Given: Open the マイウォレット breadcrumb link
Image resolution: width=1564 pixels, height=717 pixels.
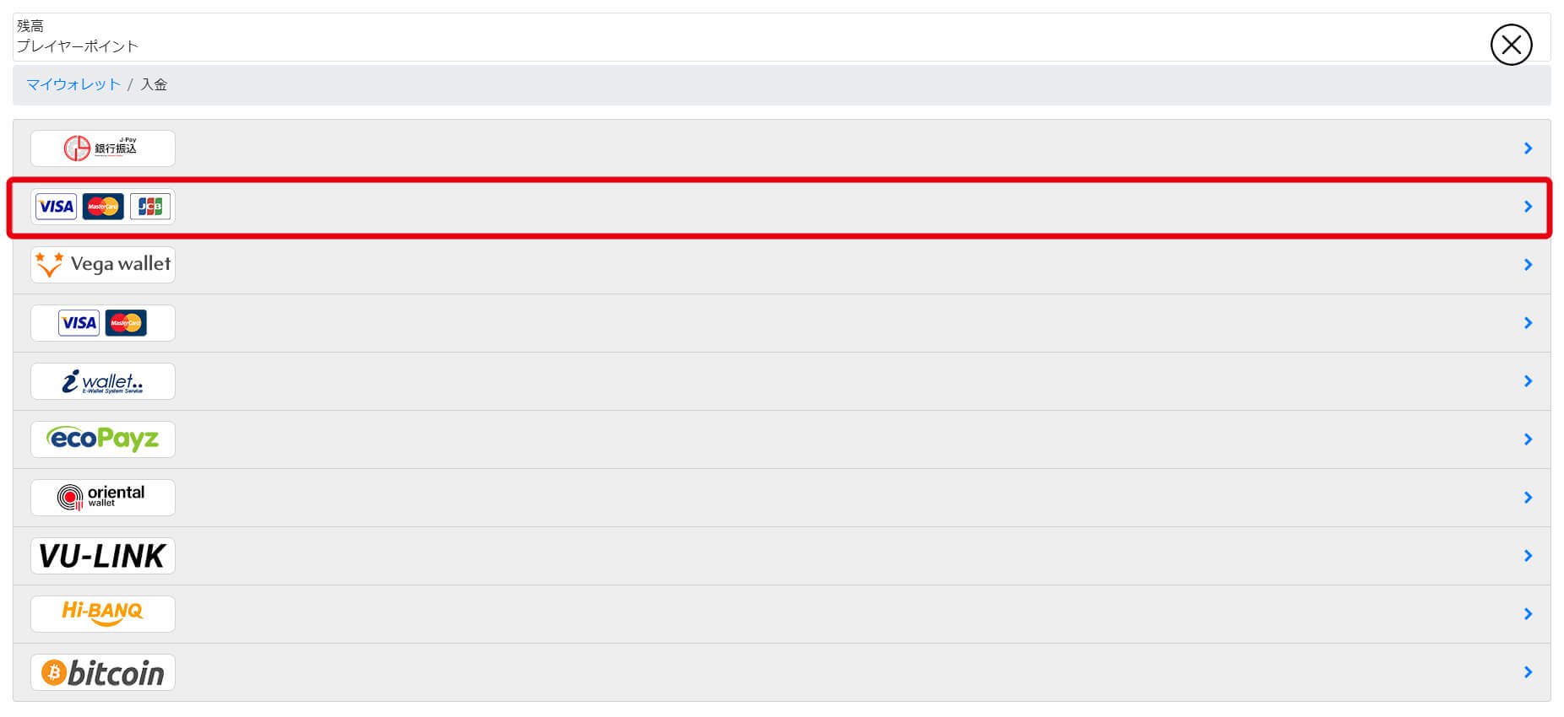Looking at the screenshot, I should tap(73, 84).
